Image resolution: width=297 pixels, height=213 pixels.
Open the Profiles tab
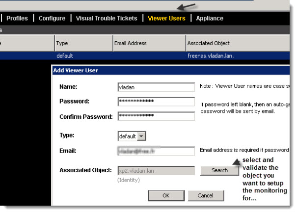tap(17, 18)
